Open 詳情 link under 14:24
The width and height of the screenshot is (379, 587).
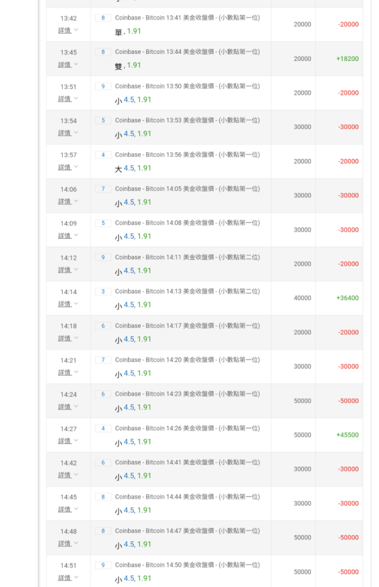tap(65, 407)
